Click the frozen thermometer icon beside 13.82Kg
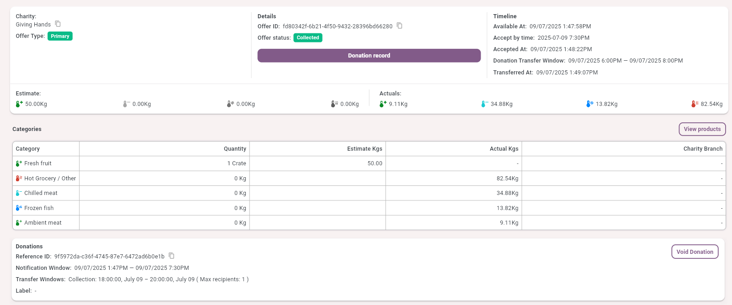This screenshot has height=305, width=732. 589,104
